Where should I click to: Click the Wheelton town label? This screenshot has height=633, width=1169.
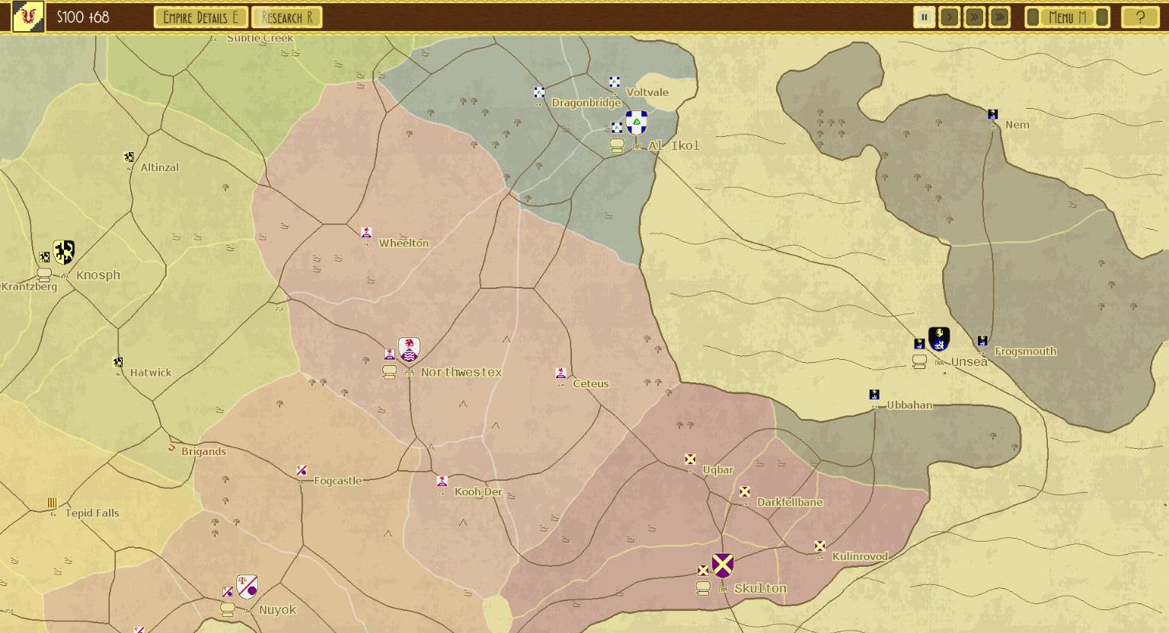tap(404, 243)
